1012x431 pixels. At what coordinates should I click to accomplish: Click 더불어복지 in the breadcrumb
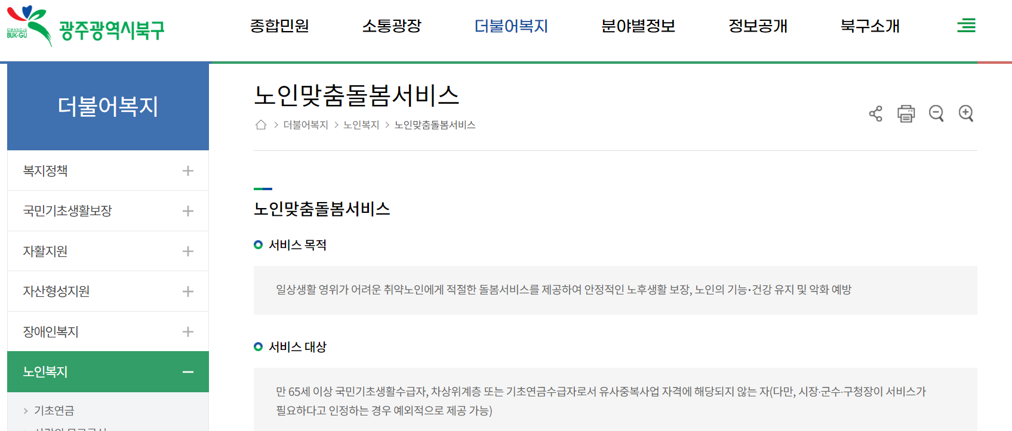(x=306, y=125)
